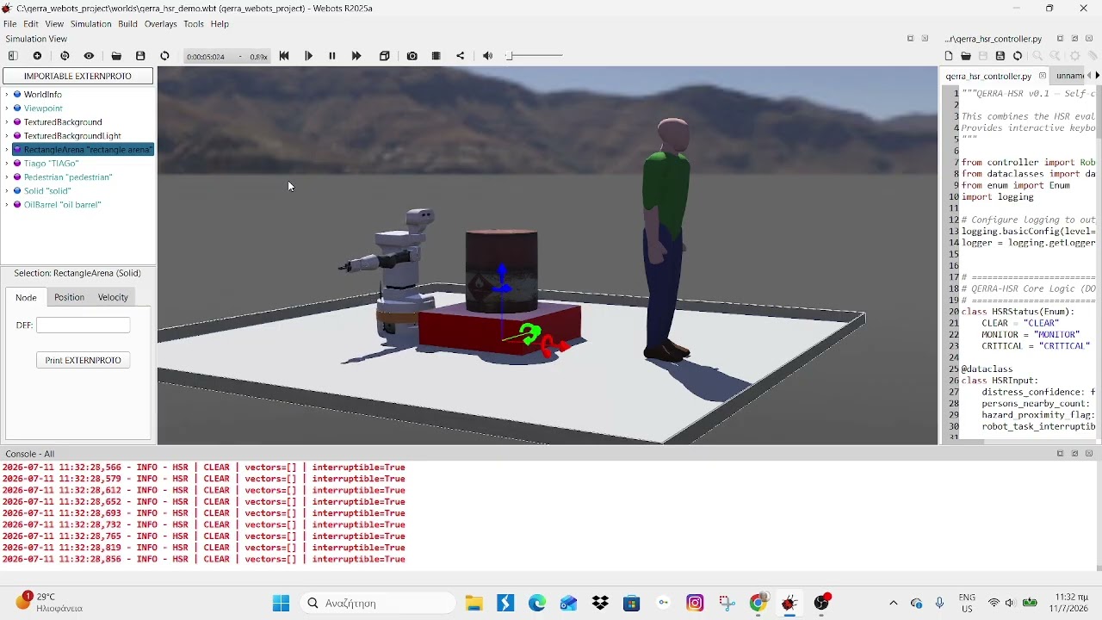The width and height of the screenshot is (1102, 620).
Task: Focus the DEF input field
Action: [x=84, y=325]
